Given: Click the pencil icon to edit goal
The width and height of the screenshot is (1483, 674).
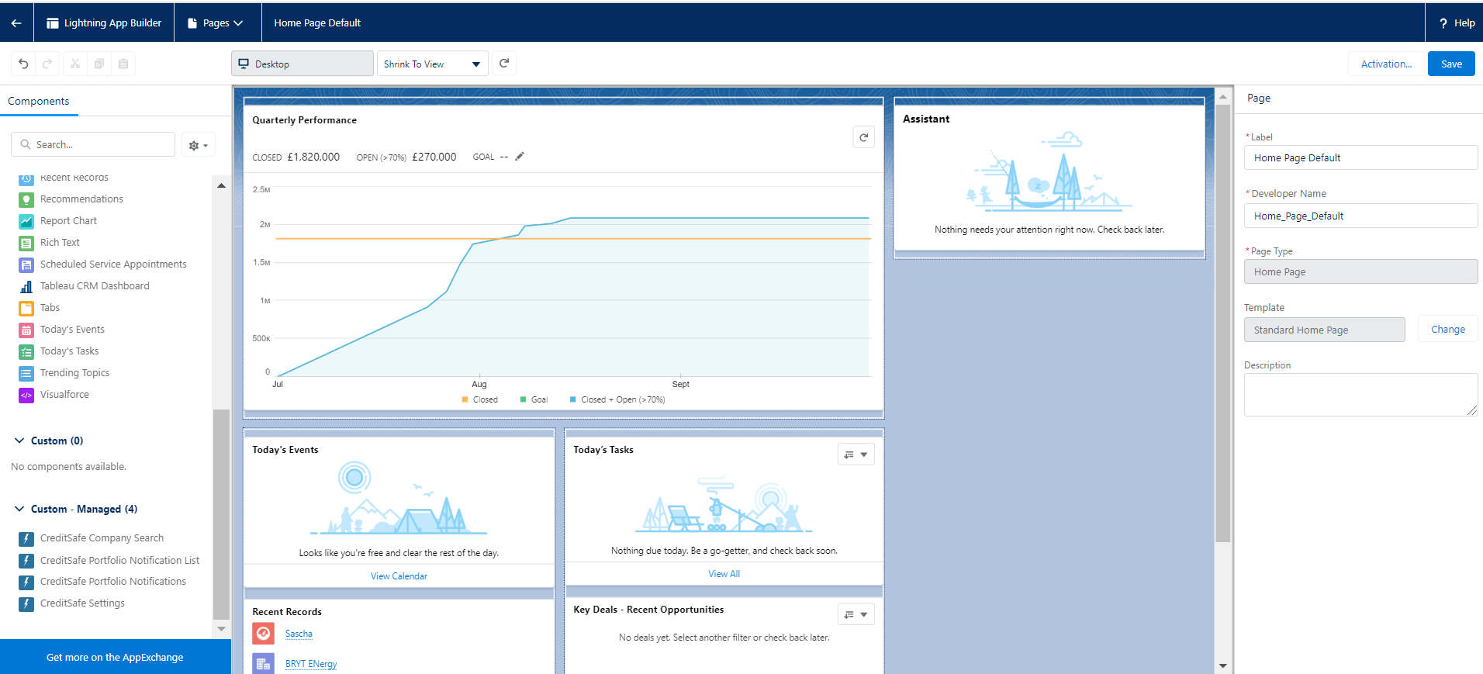Looking at the screenshot, I should (520, 157).
